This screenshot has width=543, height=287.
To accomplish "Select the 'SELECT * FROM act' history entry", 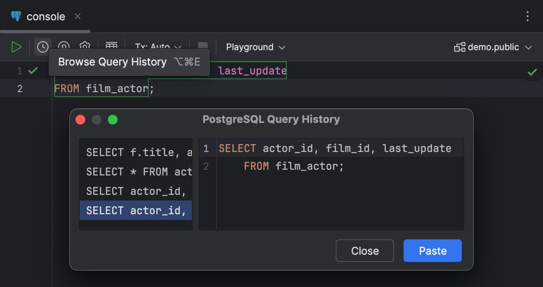I will click(136, 171).
